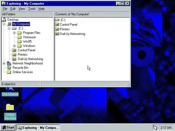Click the Network Neighborhood icon

point(9,63)
